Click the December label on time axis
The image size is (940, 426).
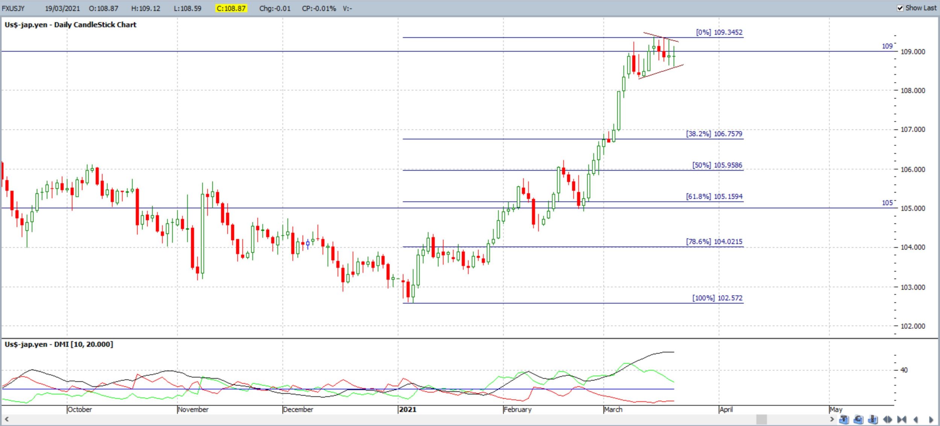pos(298,409)
